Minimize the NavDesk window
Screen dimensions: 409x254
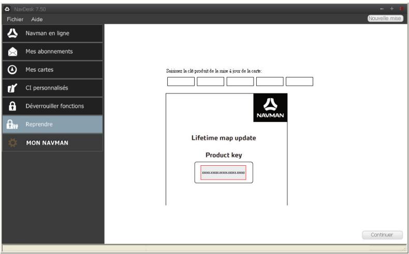(382, 9)
